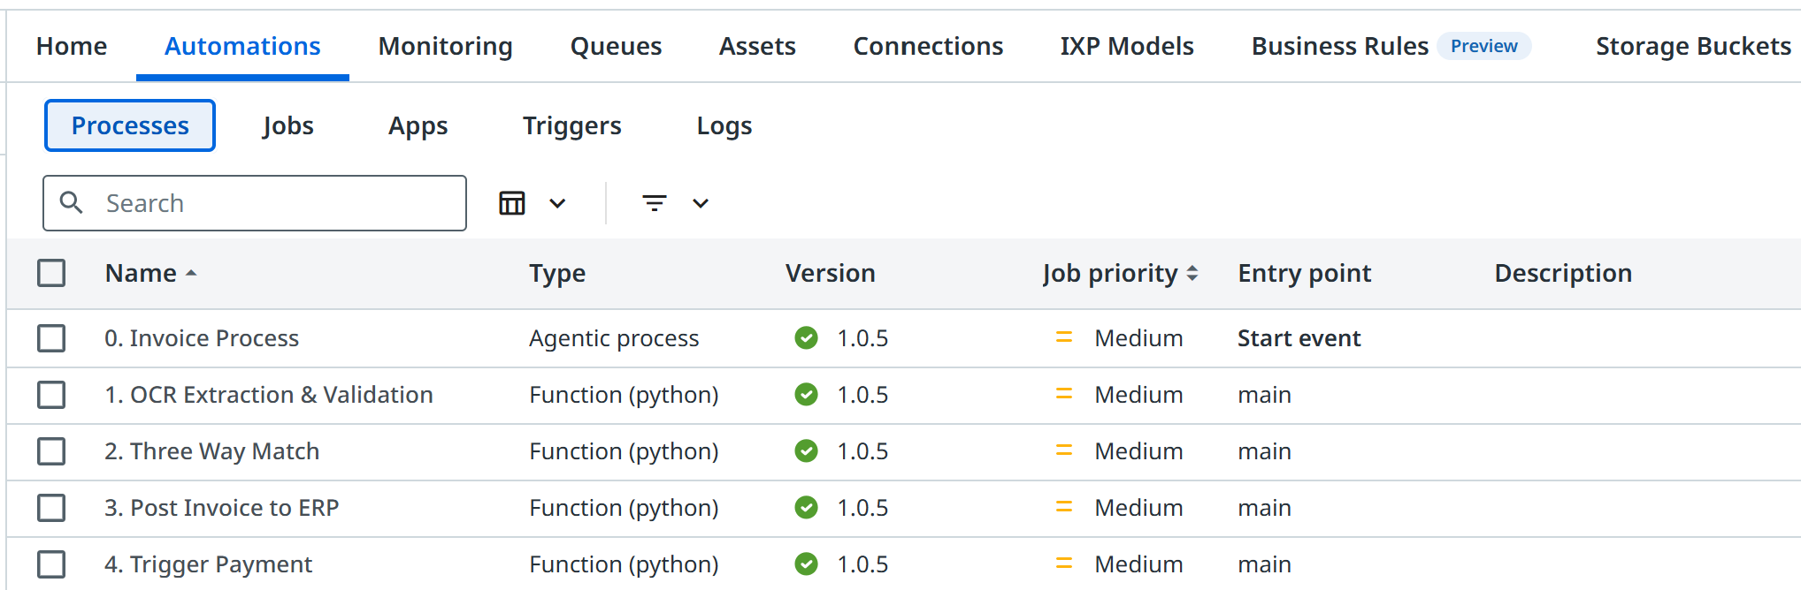This screenshot has height=590, width=1801.
Task: Select the Processes sub-tab
Action: [x=130, y=125]
